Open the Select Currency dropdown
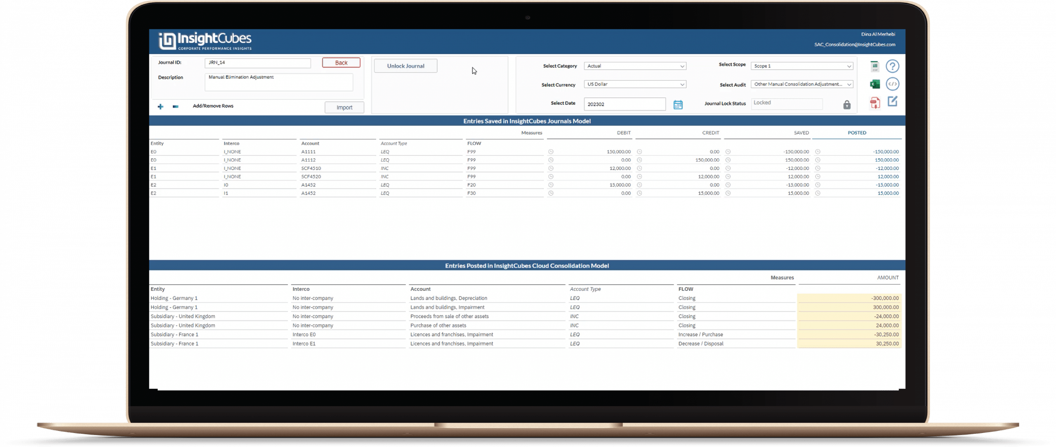Viewport: 1056px width, 447px height. point(635,84)
